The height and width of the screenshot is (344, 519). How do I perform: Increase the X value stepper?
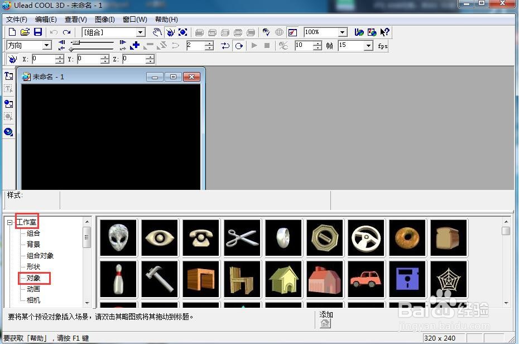[60, 57]
